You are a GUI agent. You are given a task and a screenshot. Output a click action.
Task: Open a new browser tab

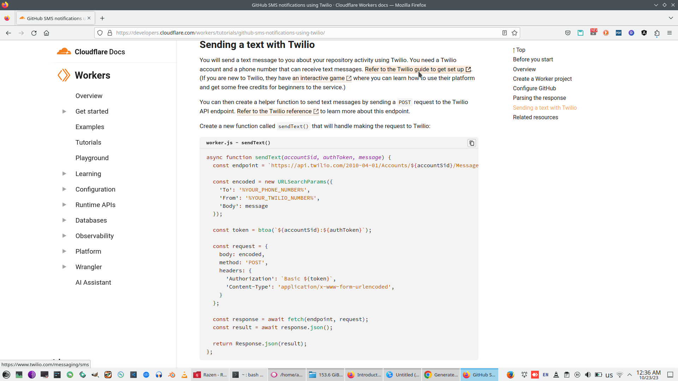[x=102, y=18]
